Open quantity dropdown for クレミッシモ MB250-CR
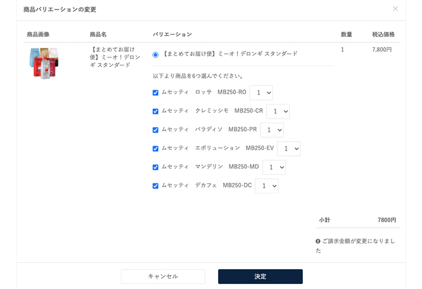The image size is (422, 289). 278,111
